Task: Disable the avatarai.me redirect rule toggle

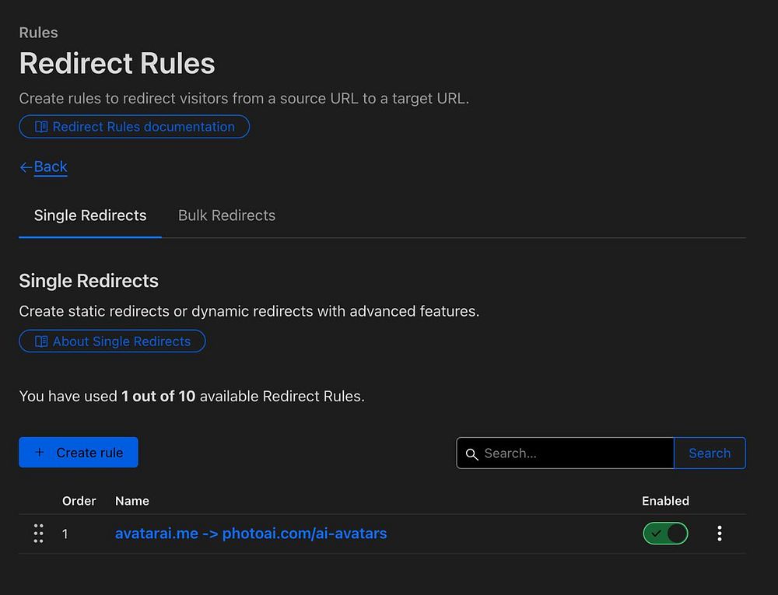Action: pyautogui.click(x=665, y=534)
